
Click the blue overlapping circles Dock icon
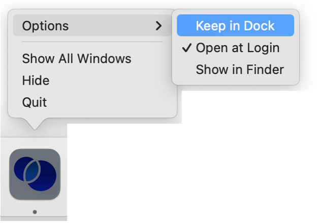pyautogui.click(x=35, y=174)
